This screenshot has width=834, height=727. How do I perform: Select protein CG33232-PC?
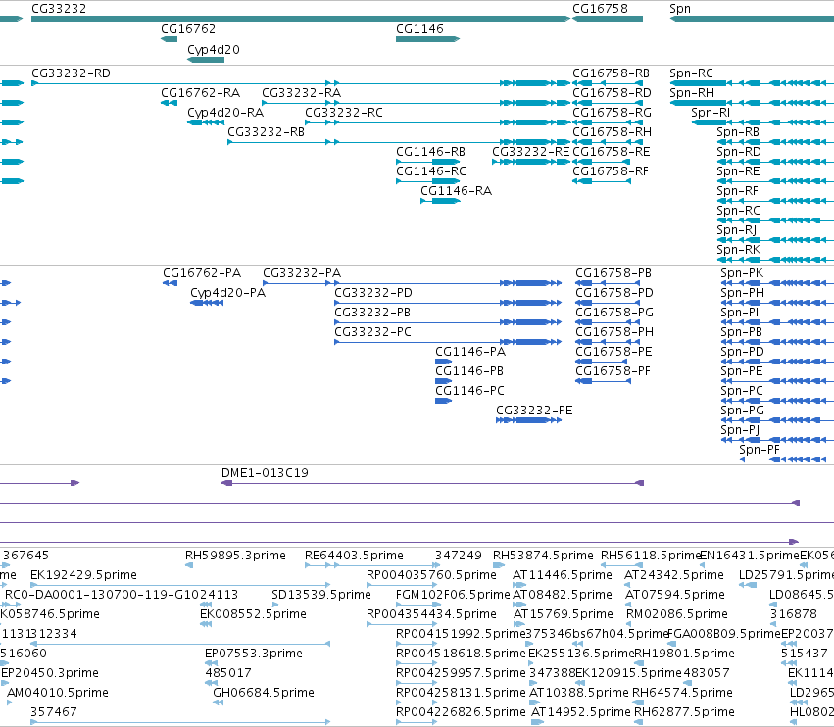(372, 332)
